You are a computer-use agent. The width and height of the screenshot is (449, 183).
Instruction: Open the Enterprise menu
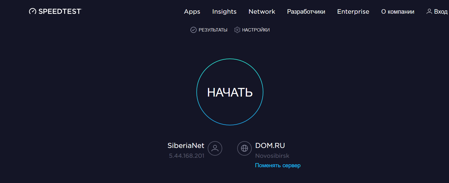pyautogui.click(x=353, y=12)
